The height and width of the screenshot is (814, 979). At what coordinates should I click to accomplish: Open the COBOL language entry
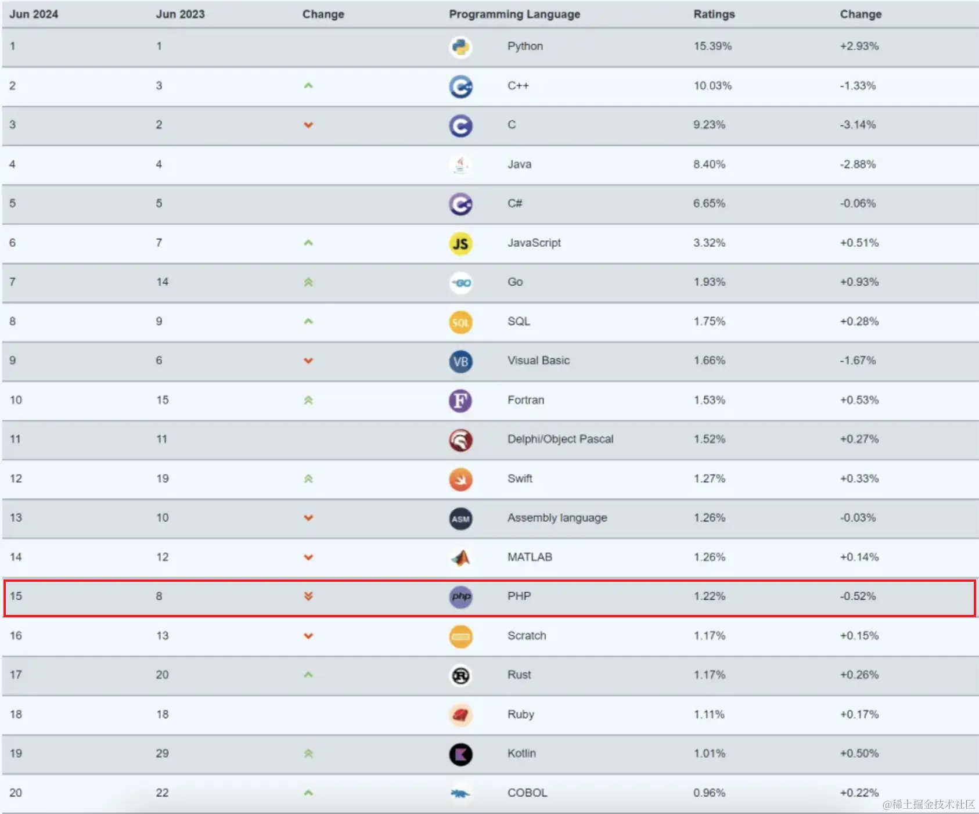point(527,793)
